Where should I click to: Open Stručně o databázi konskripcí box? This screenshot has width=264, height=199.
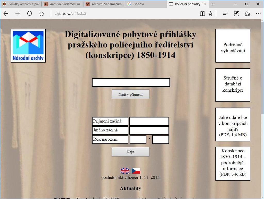click(233, 85)
